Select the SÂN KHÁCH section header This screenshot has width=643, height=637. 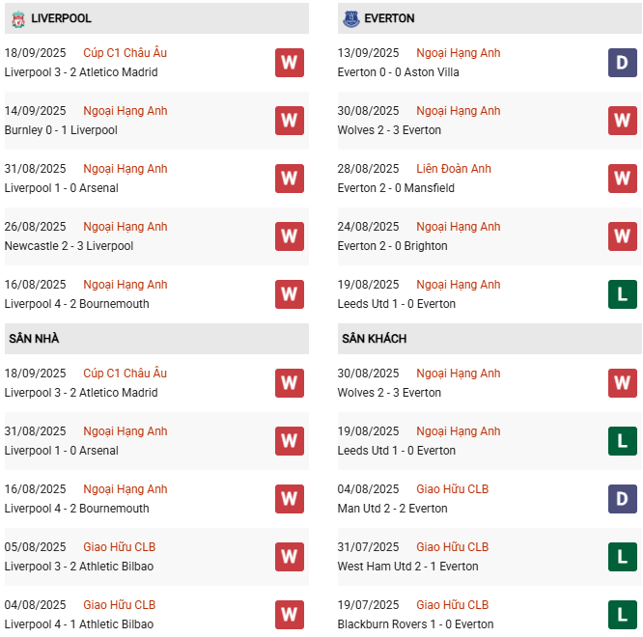click(374, 339)
